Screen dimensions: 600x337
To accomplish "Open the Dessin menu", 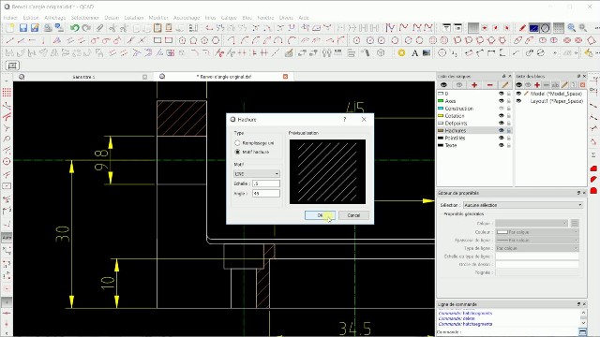I will [112, 18].
